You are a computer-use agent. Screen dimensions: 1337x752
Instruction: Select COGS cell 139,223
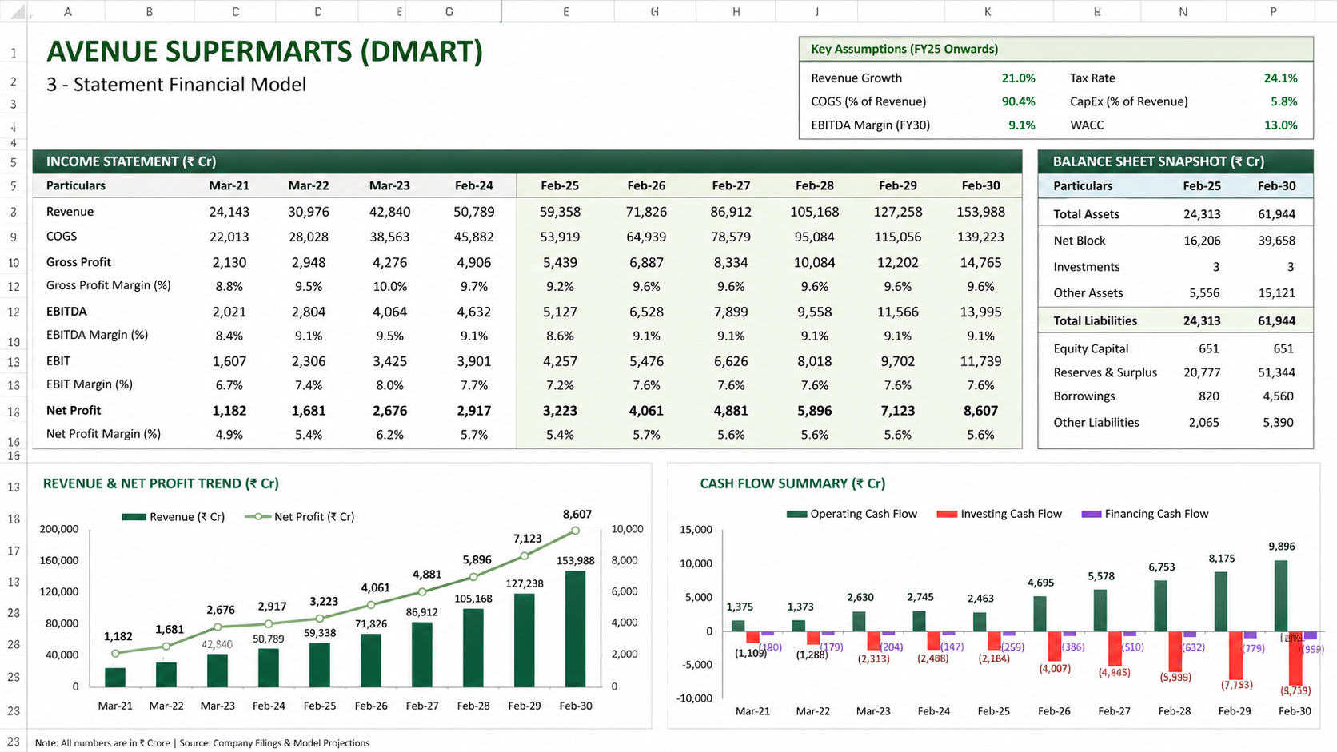click(x=980, y=237)
